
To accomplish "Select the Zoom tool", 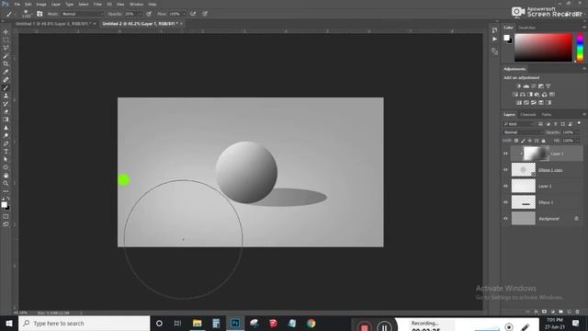I will [x=6, y=183].
